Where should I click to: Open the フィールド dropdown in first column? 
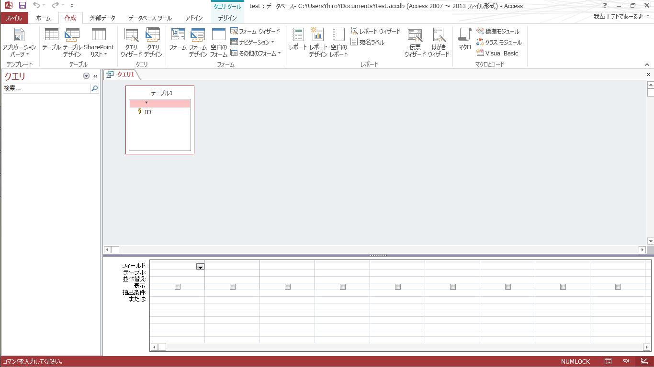(x=200, y=267)
